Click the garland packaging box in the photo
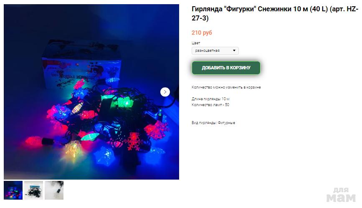Viewport: 362px width, 208px height. point(81,65)
